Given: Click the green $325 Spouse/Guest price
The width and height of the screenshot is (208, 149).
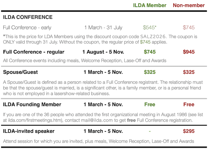Looking at the screenshot, I should pos(150,72).
